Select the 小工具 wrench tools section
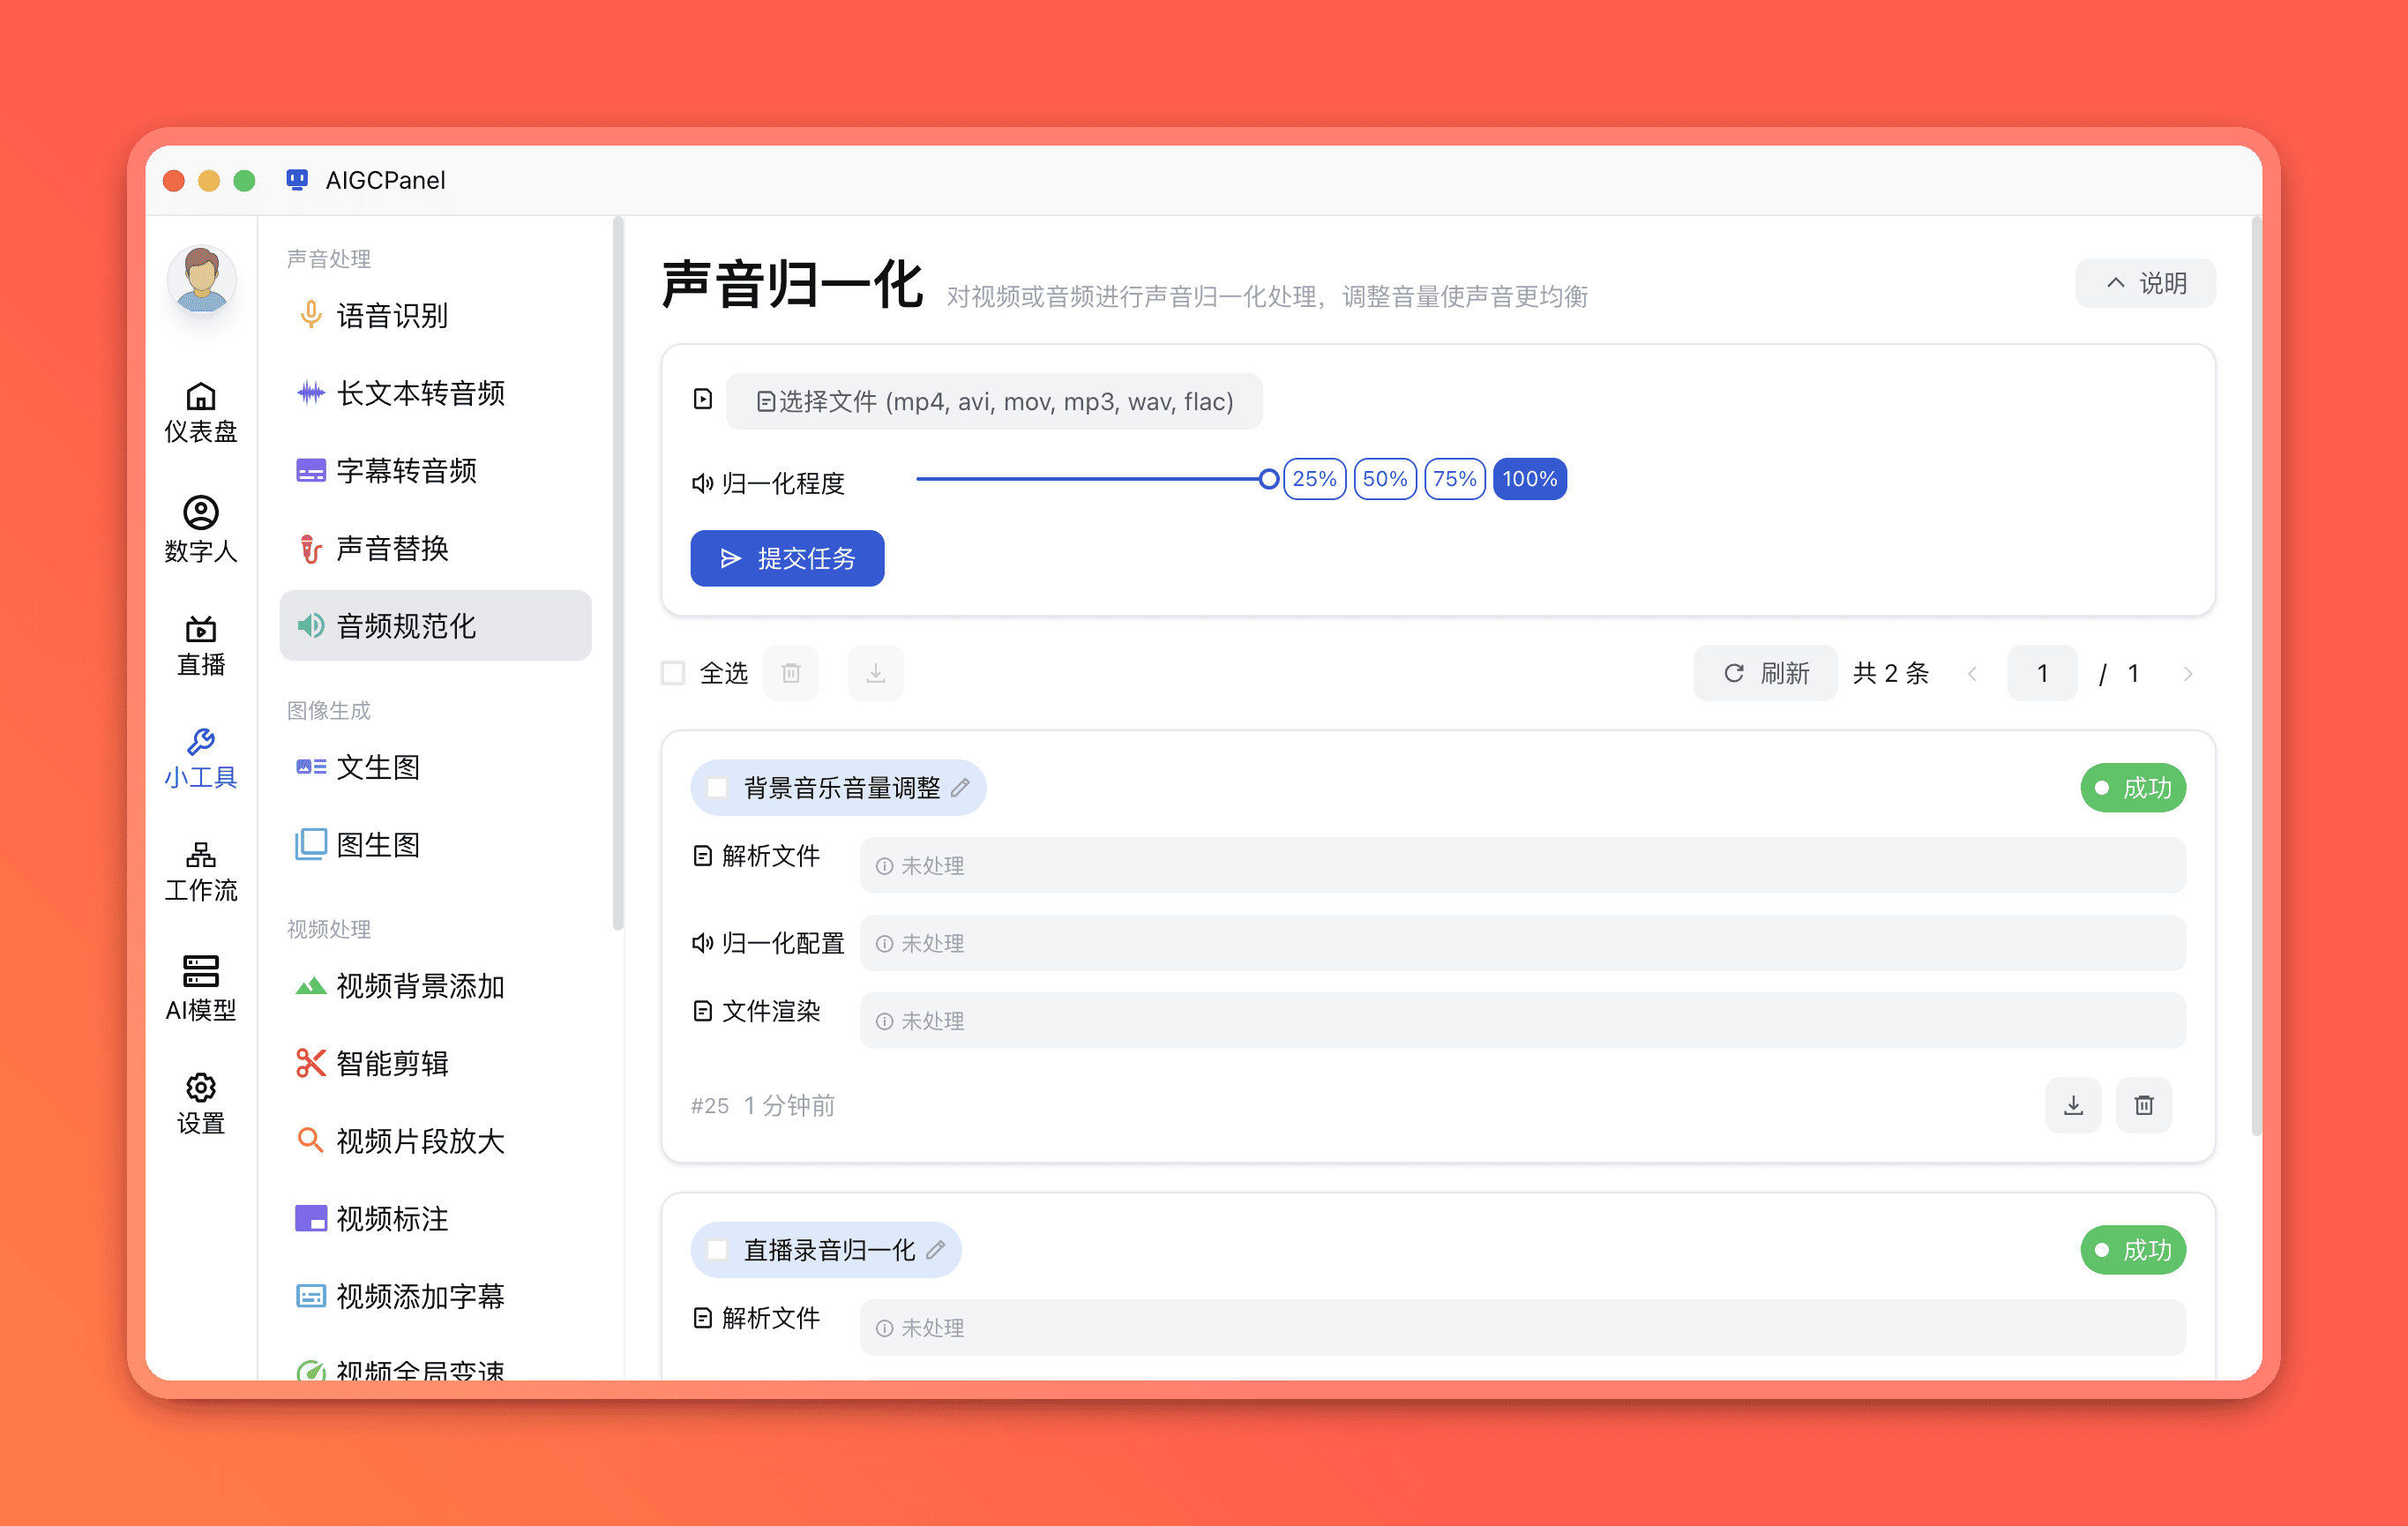Image resolution: width=2408 pixels, height=1526 pixels. click(x=200, y=759)
